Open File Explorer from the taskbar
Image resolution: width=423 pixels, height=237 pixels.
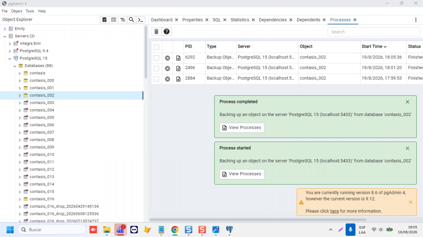pos(107,230)
